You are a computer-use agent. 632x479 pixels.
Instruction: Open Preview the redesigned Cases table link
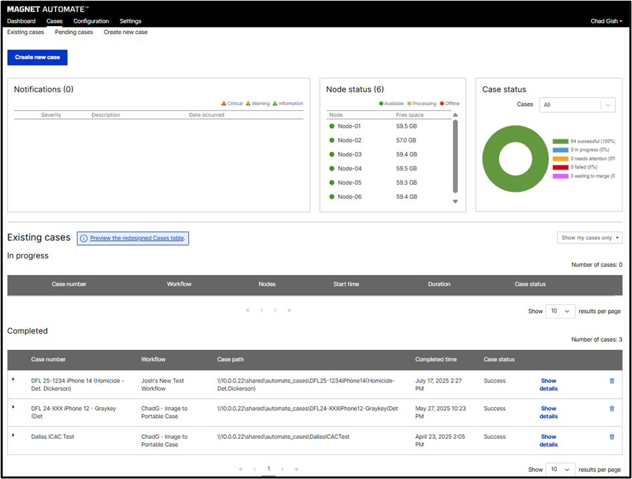pos(138,238)
